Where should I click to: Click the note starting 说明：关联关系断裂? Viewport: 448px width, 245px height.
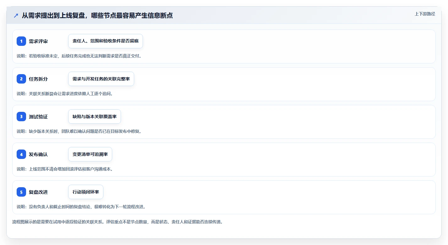[x=65, y=94]
